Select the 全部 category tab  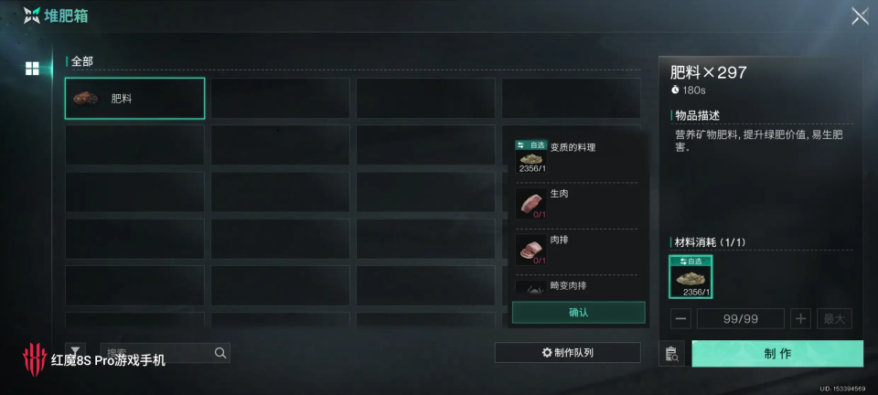click(82, 61)
